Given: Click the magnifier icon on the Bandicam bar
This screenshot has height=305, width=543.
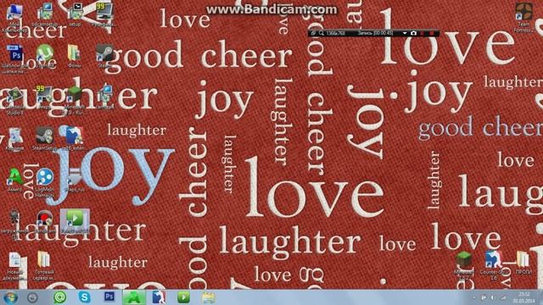Looking at the screenshot, I should [322, 33].
